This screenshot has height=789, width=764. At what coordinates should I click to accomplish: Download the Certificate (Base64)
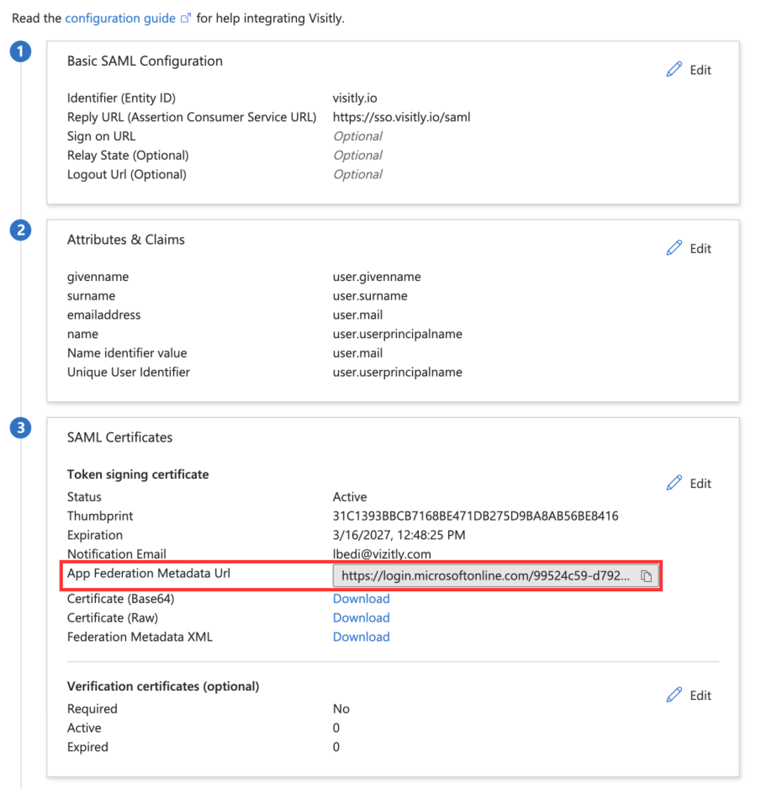pyautogui.click(x=361, y=598)
